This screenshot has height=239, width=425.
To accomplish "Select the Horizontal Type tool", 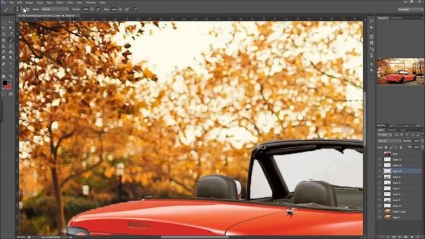I will (x=11, y=64).
